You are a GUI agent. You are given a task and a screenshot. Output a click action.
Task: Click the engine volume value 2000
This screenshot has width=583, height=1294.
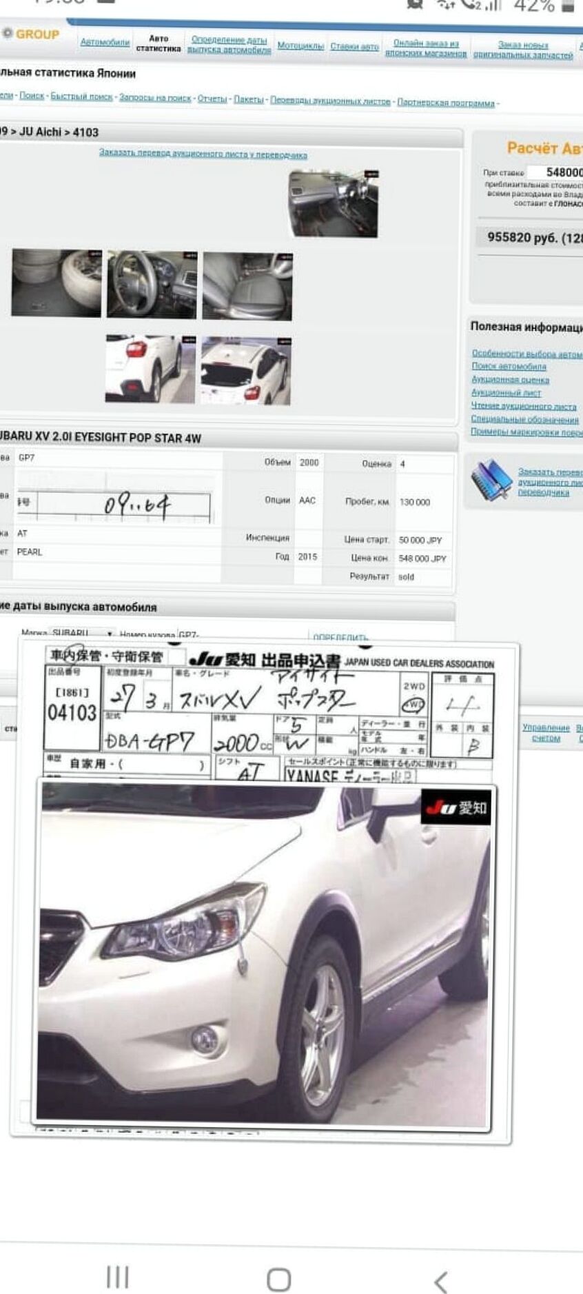tap(309, 462)
